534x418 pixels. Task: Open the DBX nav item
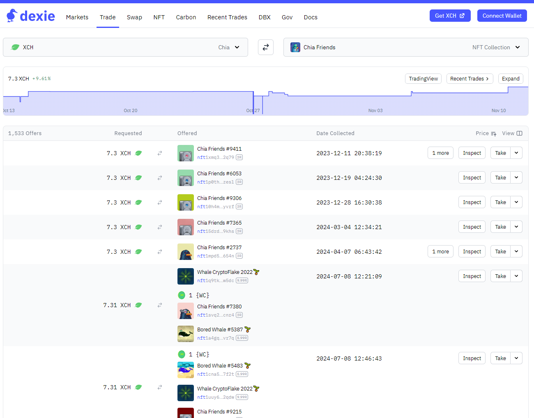(265, 17)
